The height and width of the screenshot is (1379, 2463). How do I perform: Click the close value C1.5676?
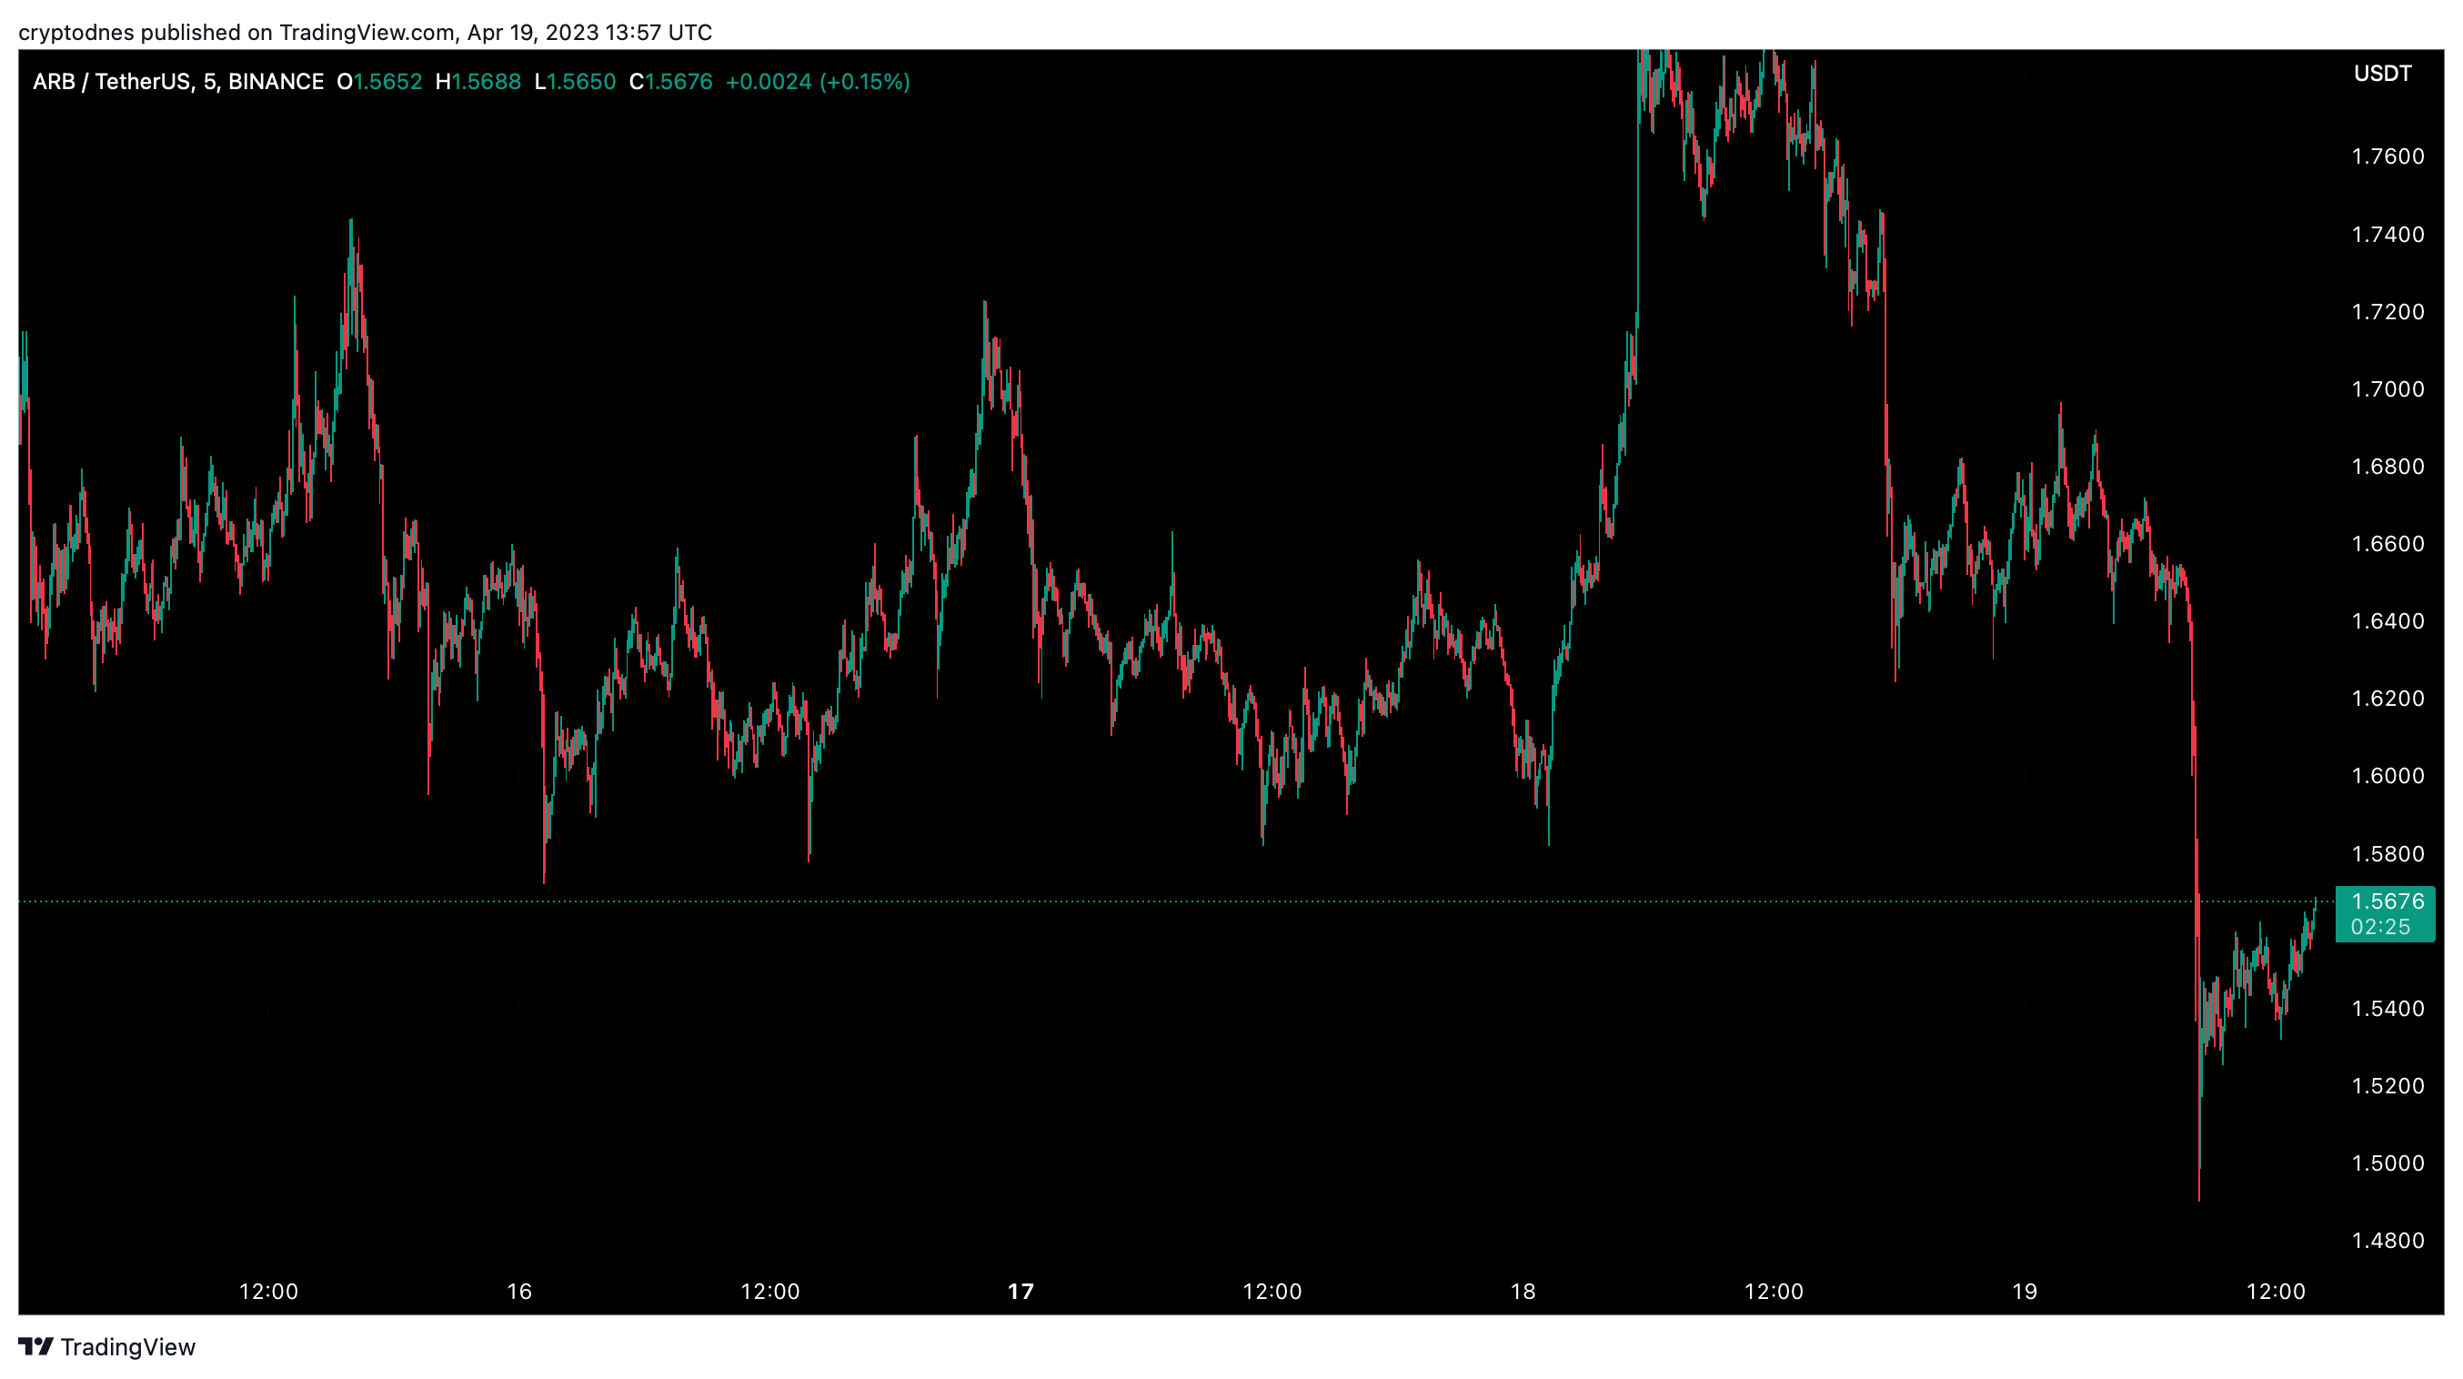(x=670, y=81)
